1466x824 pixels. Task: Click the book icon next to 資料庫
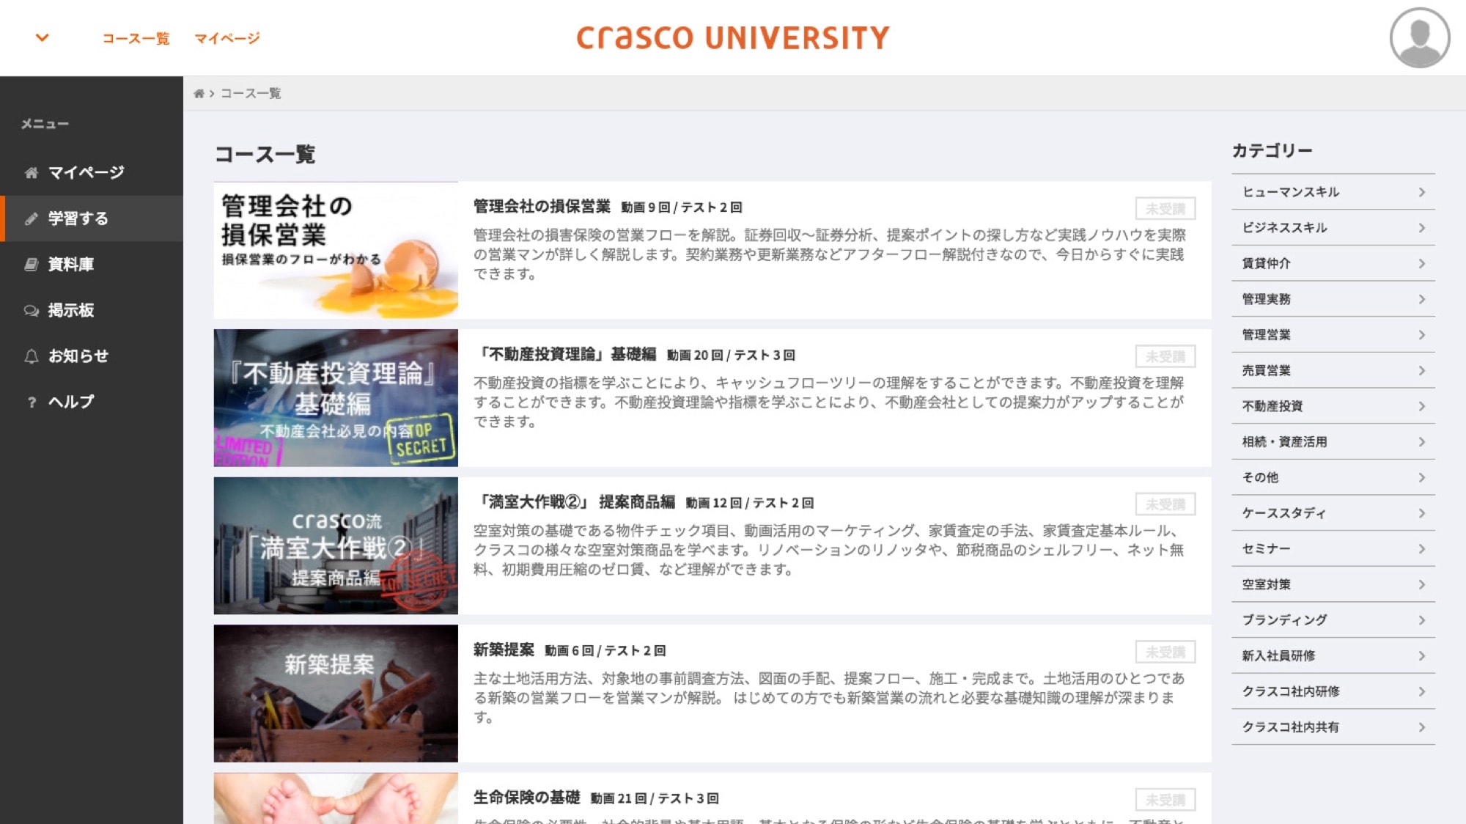tap(31, 265)
